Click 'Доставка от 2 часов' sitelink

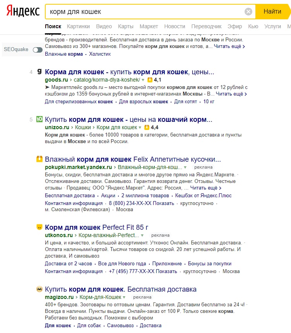[68, 264]
